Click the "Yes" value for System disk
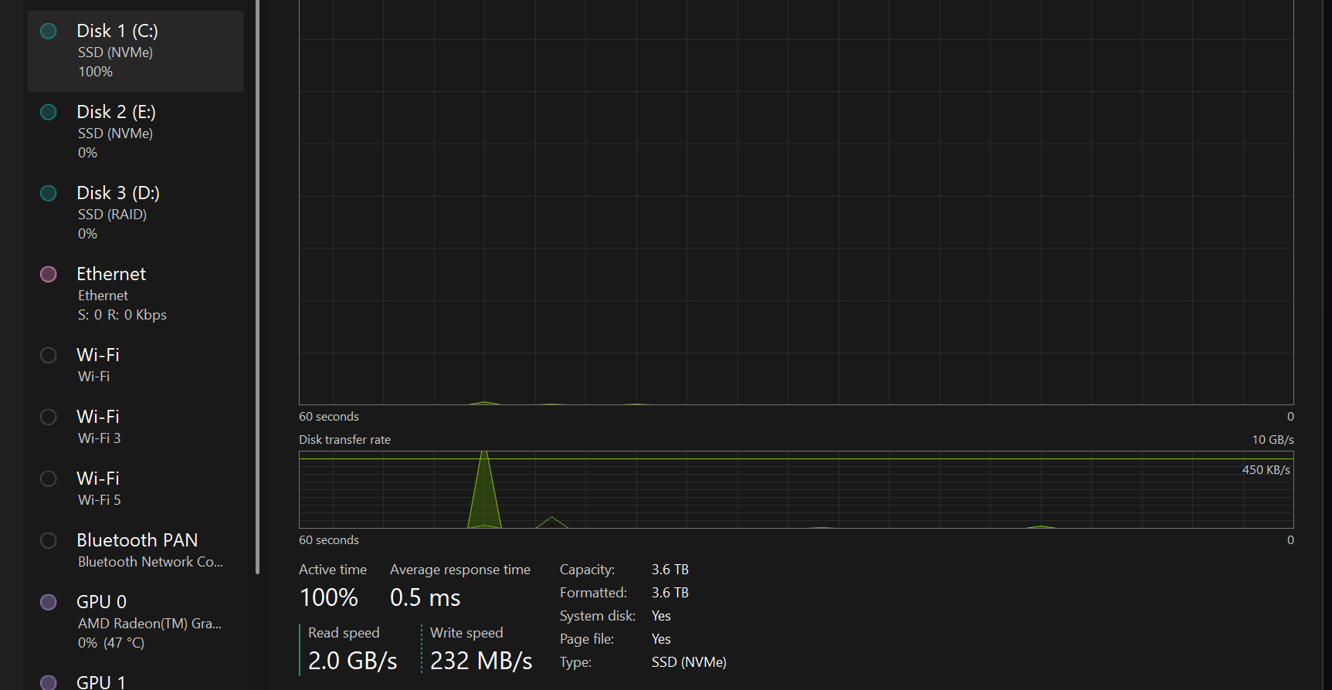Image resolution: width=1332 pixels, height=690 pixels. click(x=661, y=616)
